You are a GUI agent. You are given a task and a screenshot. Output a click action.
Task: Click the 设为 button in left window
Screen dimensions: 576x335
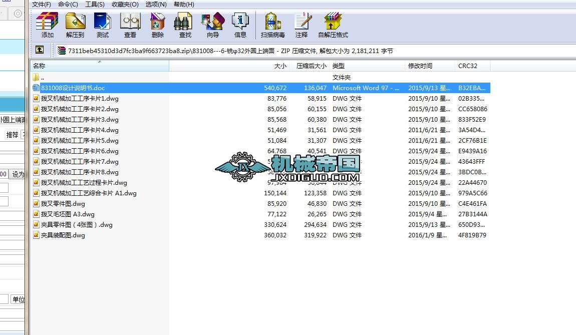17,174
